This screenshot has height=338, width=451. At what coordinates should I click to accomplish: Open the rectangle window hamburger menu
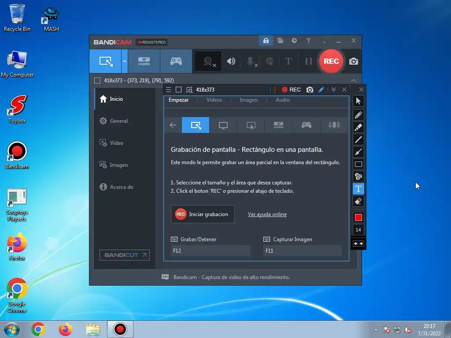coord(169,90)
